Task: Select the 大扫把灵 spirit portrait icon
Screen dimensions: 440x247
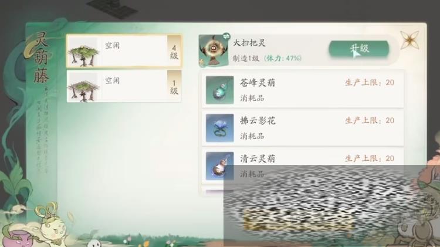Action: pyautogui.click(x=214, y=51)
